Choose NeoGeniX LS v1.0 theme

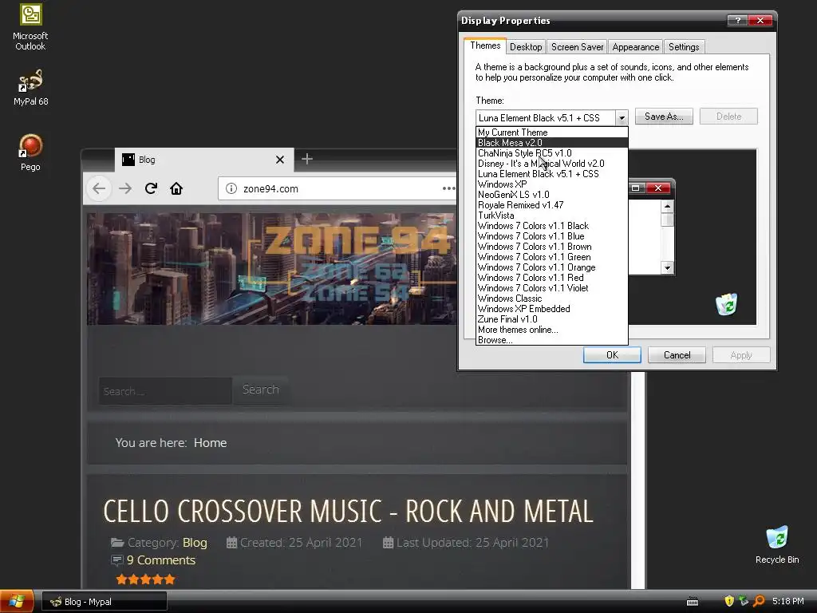pos(552,195)
